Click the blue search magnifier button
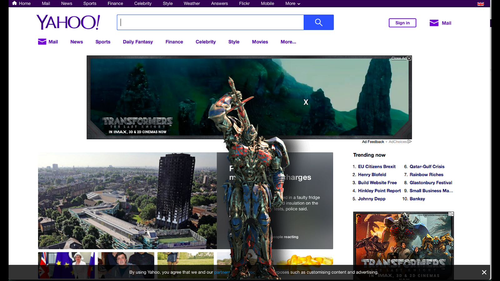This screenshot has width=500, height=281. coord(318,22)
